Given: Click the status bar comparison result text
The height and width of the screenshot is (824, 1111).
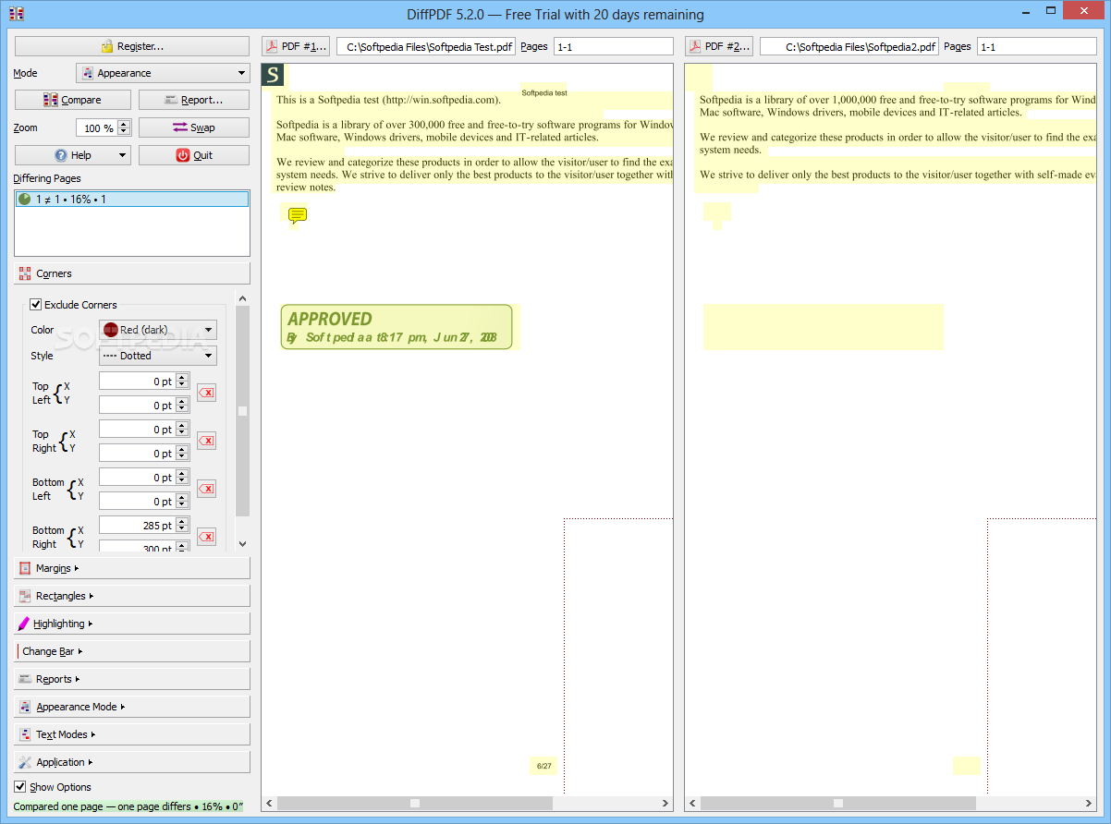Looking at the screenshot, I should (x=128, y=806).
